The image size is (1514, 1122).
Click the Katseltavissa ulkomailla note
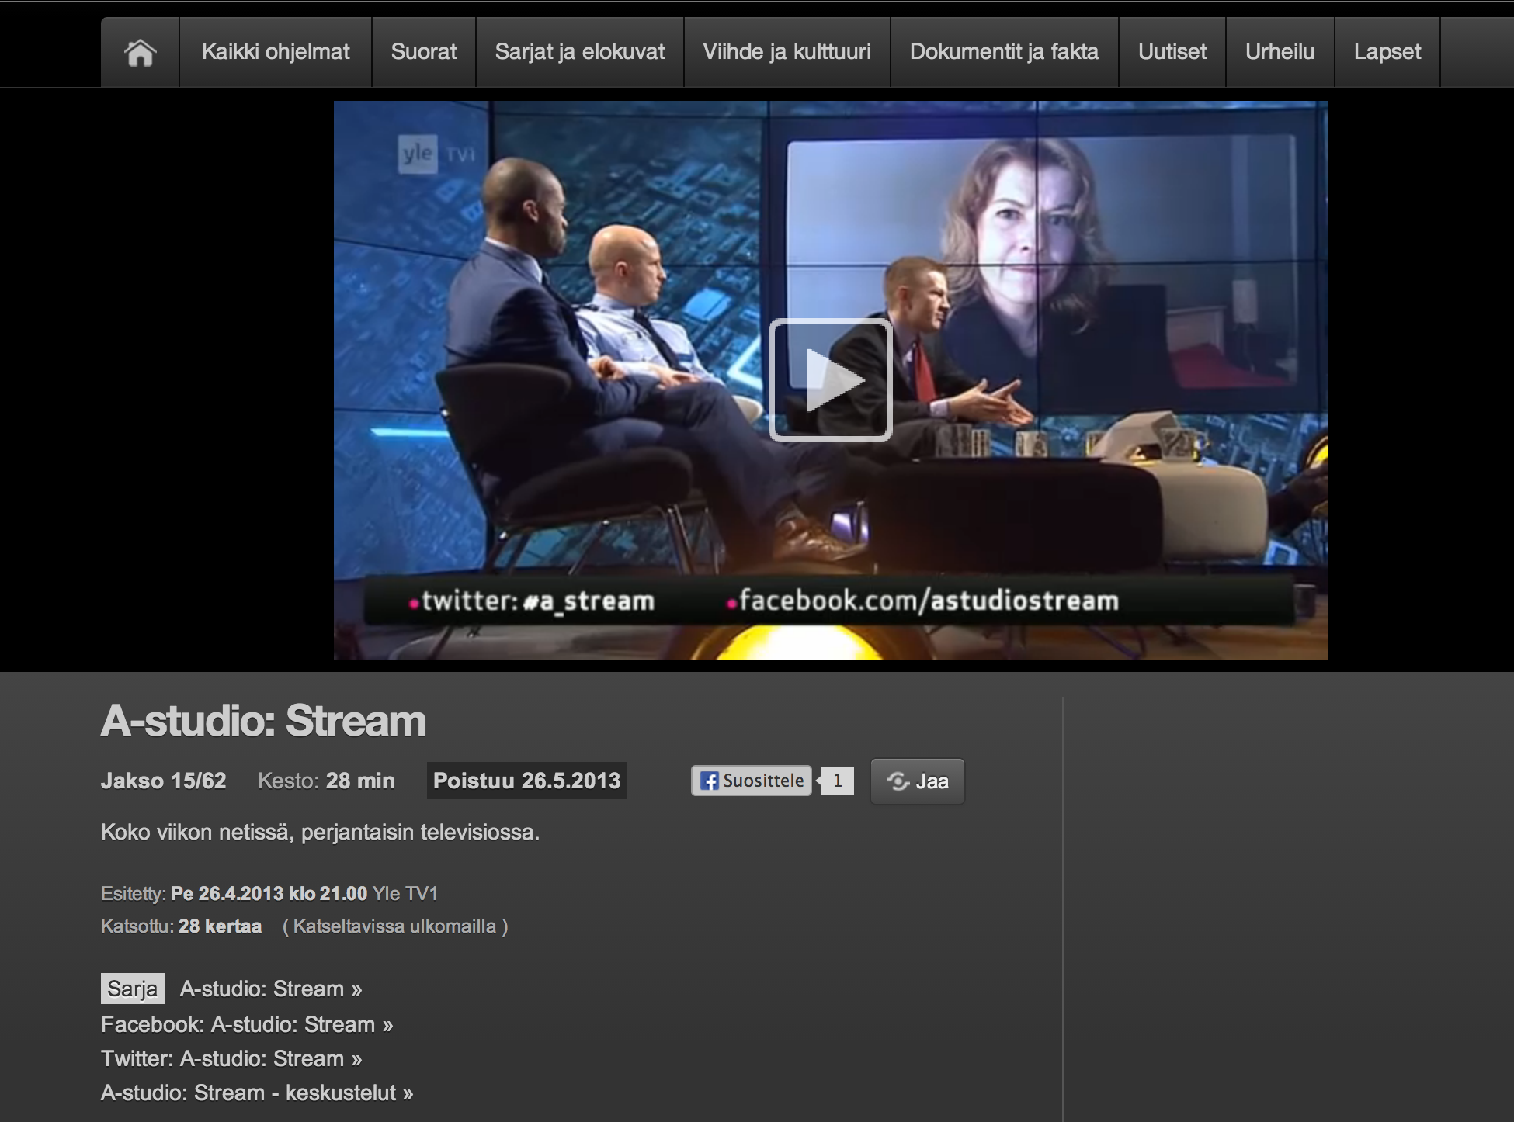click(x=395, y=926)
